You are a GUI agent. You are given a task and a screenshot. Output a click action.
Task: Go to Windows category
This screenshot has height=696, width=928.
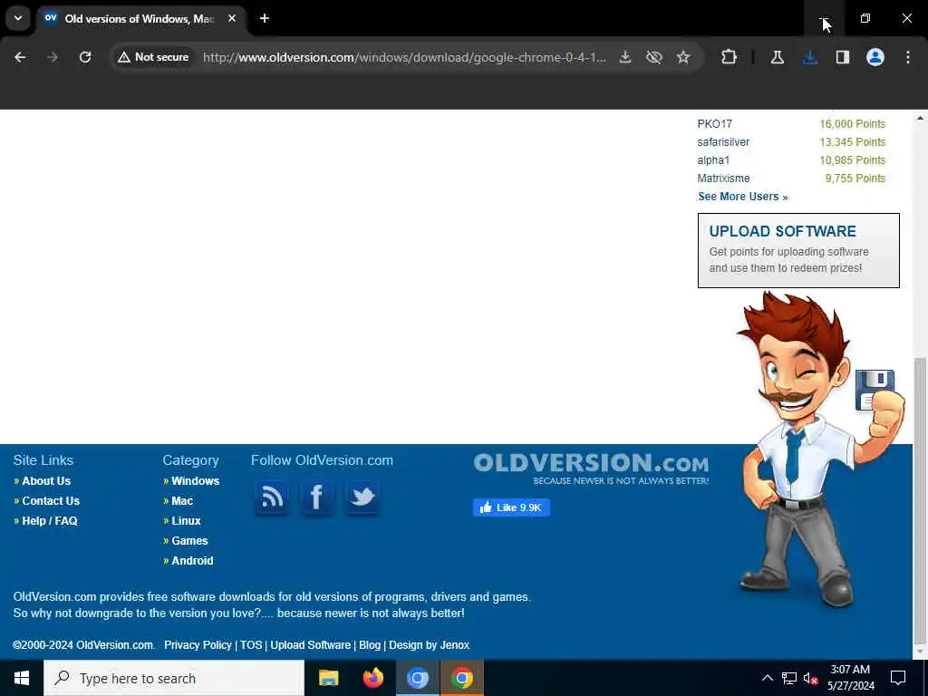[x=196, y=481]
